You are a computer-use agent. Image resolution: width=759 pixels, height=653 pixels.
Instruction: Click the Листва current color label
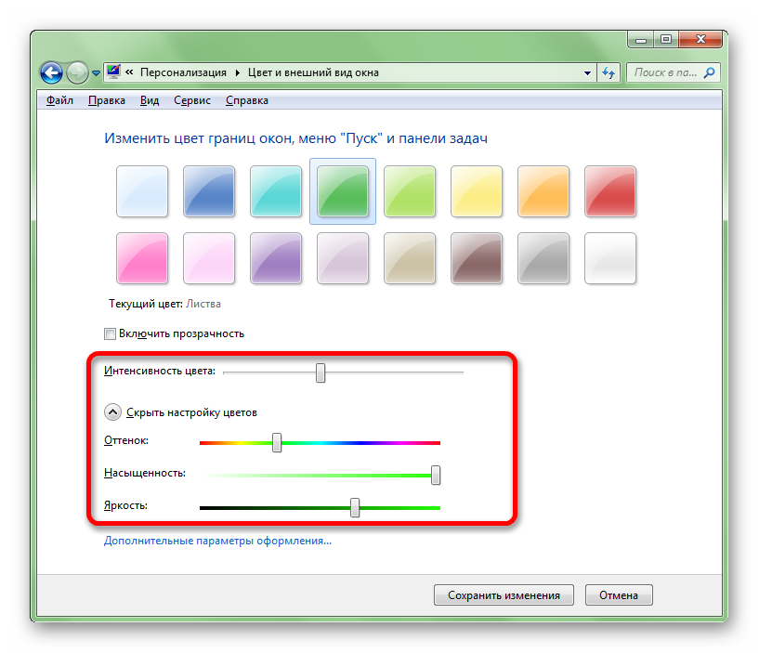pyautogui.click(x=203, y=304)
